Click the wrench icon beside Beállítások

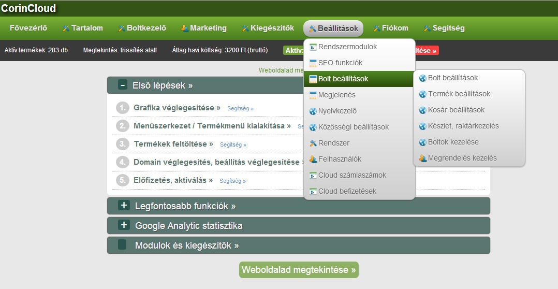(x=313, y=29)
